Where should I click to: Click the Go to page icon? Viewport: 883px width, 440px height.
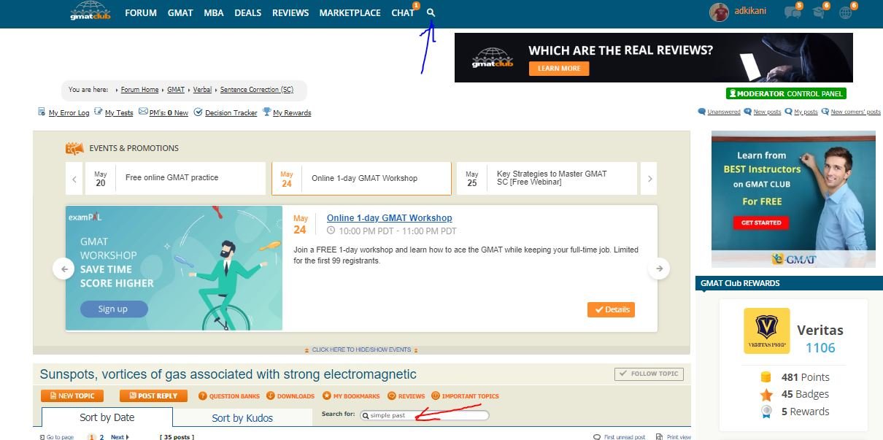[x=42, y=436]
